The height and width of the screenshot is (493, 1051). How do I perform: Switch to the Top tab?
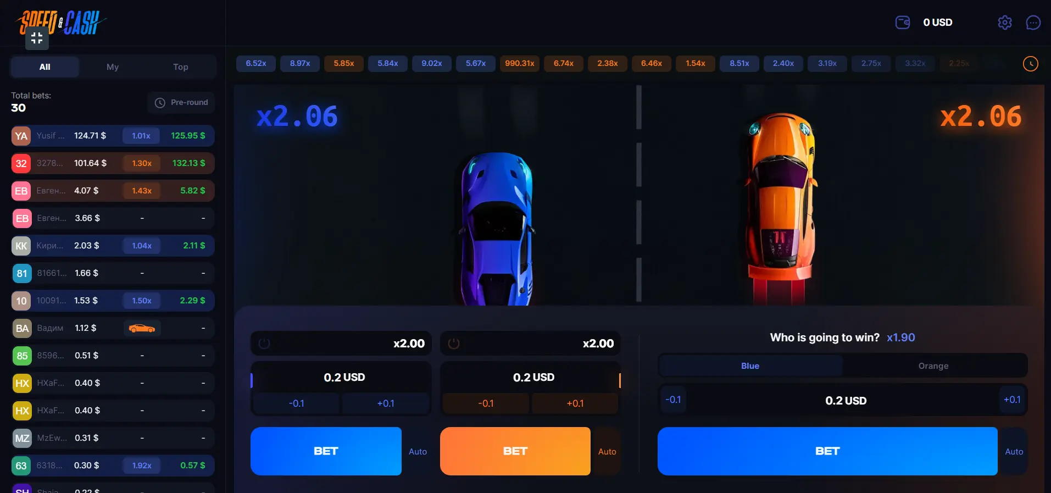[x=181, y=67]
